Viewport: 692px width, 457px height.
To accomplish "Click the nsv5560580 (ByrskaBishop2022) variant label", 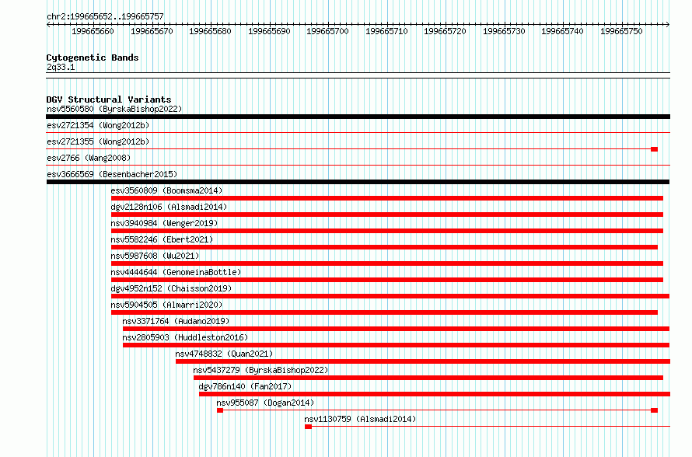I will coord(114,109).
